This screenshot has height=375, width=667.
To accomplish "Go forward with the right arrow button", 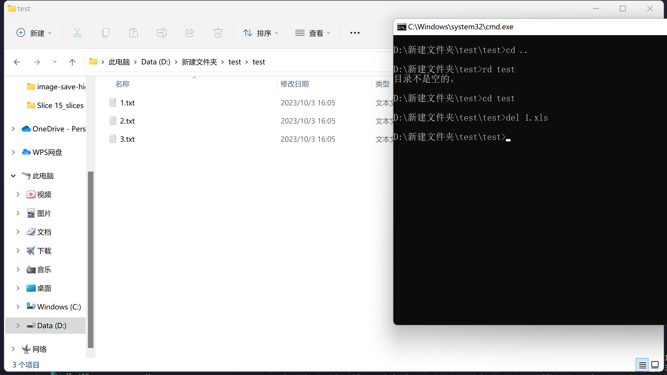I will pyautogui.click(x=37, y=62).
